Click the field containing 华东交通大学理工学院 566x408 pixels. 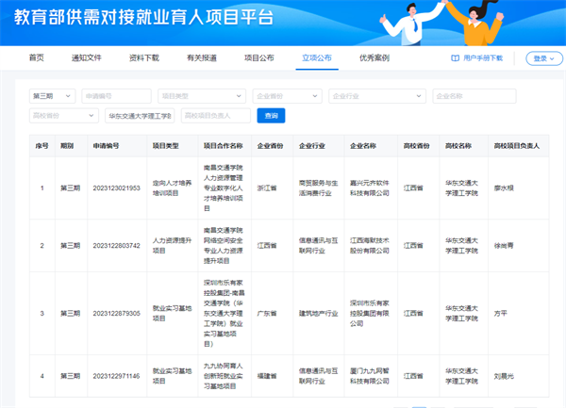coord(139,115)
